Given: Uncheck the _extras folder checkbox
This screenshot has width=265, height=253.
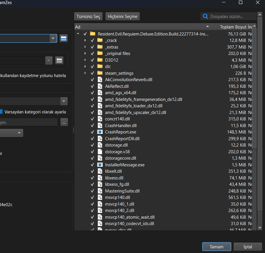Looking at the screenshot, I should point(92,47).
